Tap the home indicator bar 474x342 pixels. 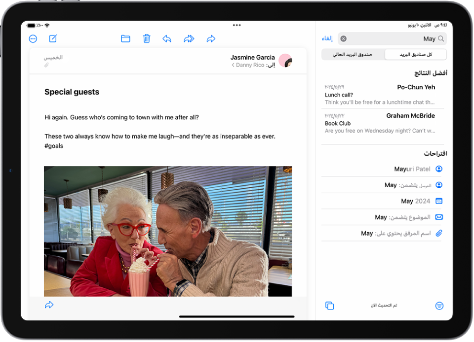237,317
